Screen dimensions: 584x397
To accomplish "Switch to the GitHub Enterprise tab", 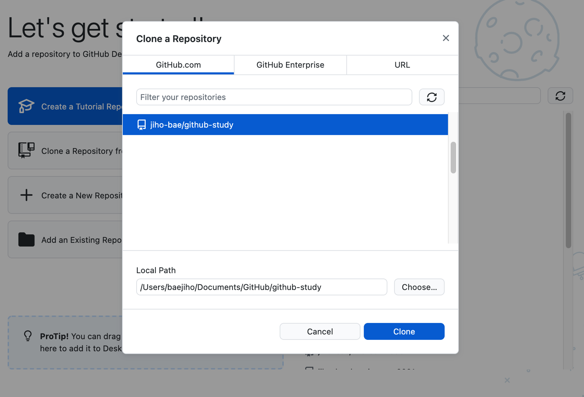I will [290, 65].
